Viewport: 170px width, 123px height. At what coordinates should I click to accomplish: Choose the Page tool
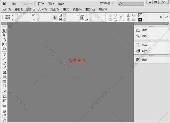pos(4,40)
